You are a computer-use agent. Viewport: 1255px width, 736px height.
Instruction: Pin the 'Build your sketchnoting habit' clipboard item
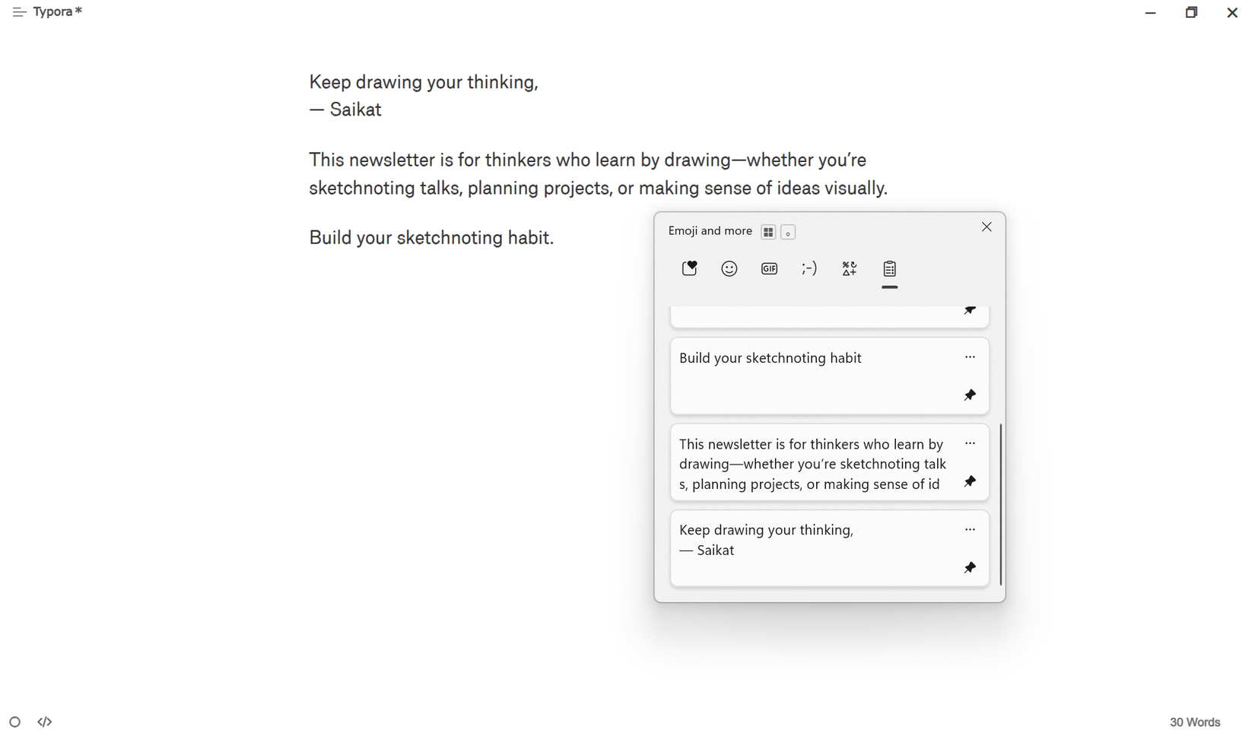coord(970,395)
